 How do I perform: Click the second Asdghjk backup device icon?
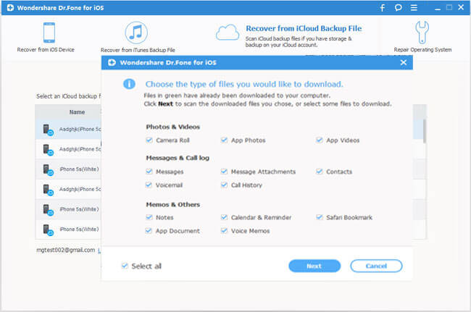48,150
